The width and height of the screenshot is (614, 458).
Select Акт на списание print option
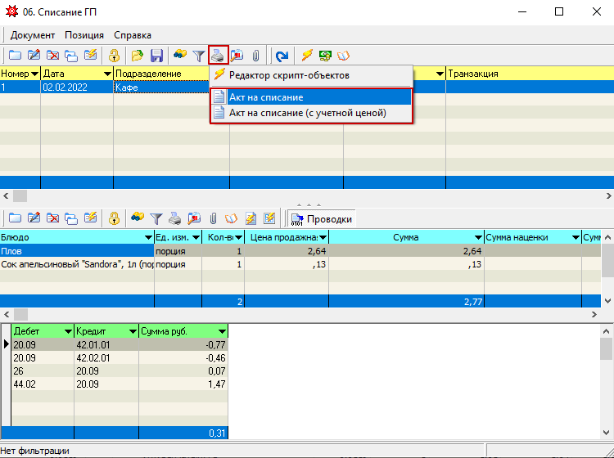pos(311,97)
